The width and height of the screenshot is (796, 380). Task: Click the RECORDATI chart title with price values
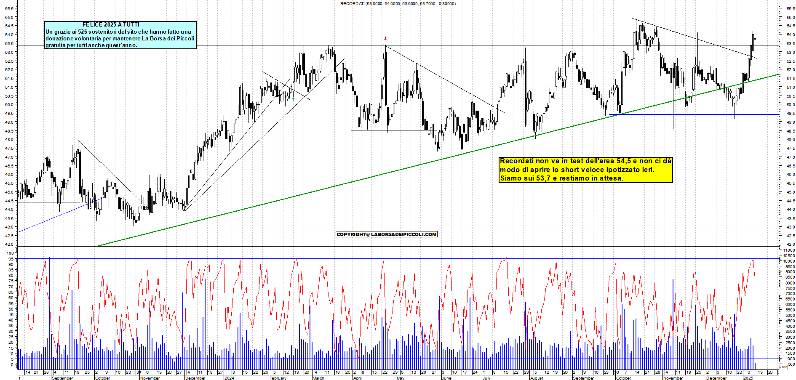(398, 4)
